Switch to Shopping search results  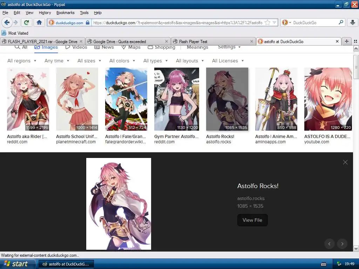point(161,47)
